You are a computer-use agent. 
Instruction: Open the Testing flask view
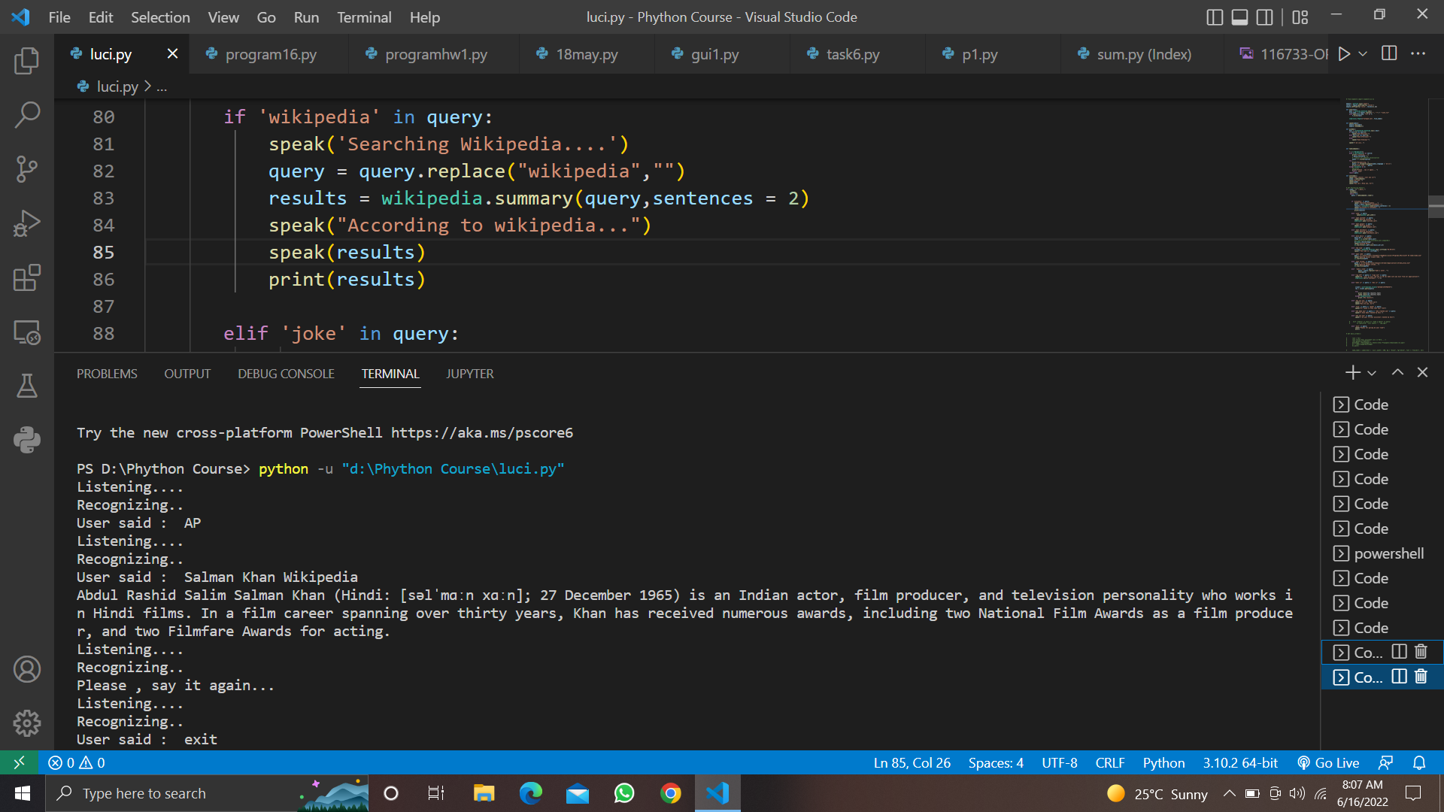27,386
